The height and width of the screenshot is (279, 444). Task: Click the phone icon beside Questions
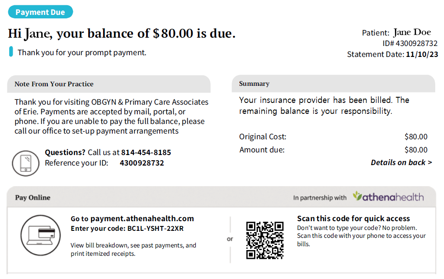pyautogui.click(x=25, y=163)
